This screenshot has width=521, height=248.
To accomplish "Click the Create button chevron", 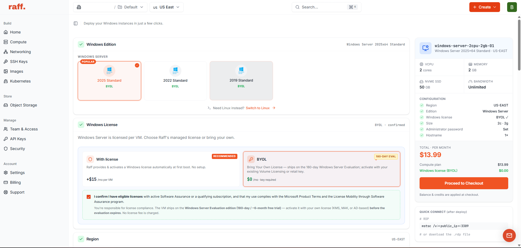I will pos(495,7).
